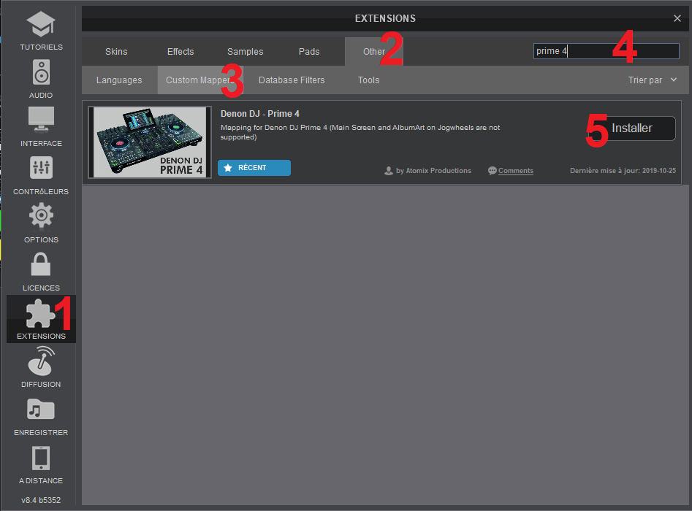Expand the Trier par sort dropdown
The width and height of the screenshot is (692, 511).
(x=653, y=80)
